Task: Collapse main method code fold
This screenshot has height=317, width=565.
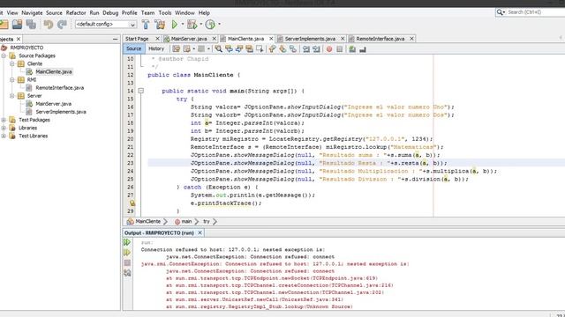Action: tap(141, 91)
